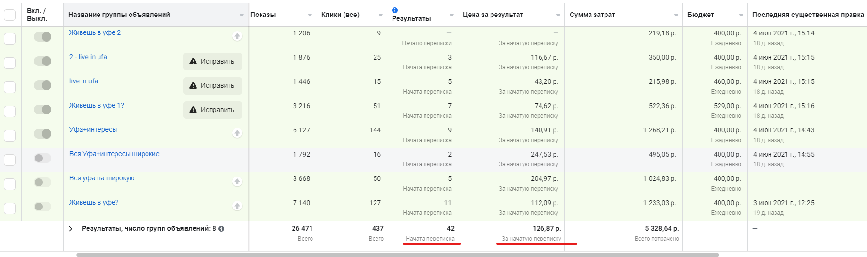Open the Показы column dropdown arrow
The image size is (867, 257).
pyautogui.click(x=310, y=16)
